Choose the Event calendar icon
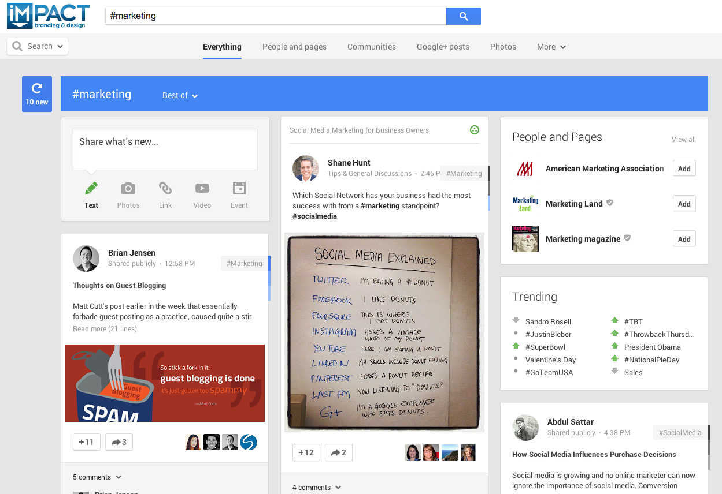Viewport: 722px width, 494px height. pyautogui.click(x=239, y=188)
